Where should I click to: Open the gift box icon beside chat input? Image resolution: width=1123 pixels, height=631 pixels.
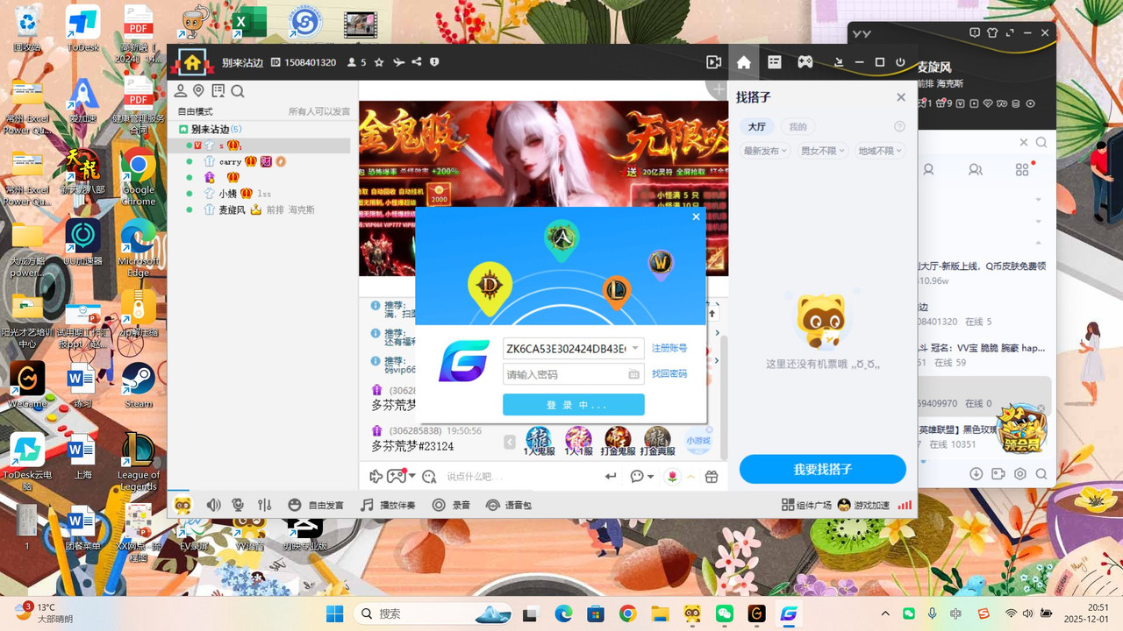click(712, 476)
